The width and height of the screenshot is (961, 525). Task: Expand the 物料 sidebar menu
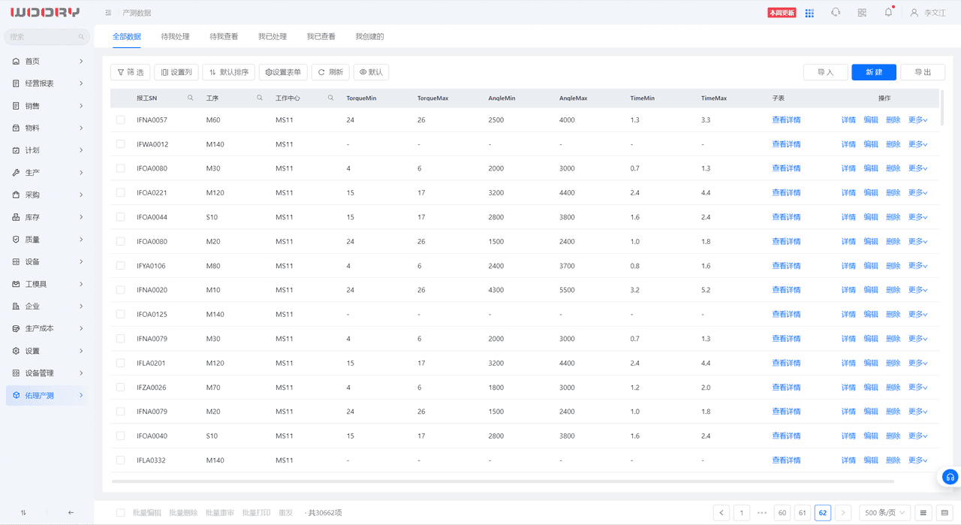click(x=47, y=128)
